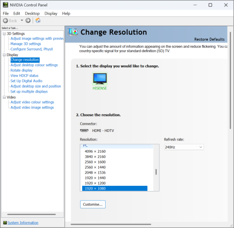
Task: Click the Back arrow toolbar icon
Action: pyautogui.click(x=5, y=21)
